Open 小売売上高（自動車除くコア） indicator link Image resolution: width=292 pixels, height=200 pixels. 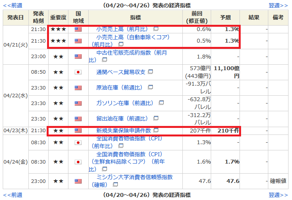click(130, 41)
